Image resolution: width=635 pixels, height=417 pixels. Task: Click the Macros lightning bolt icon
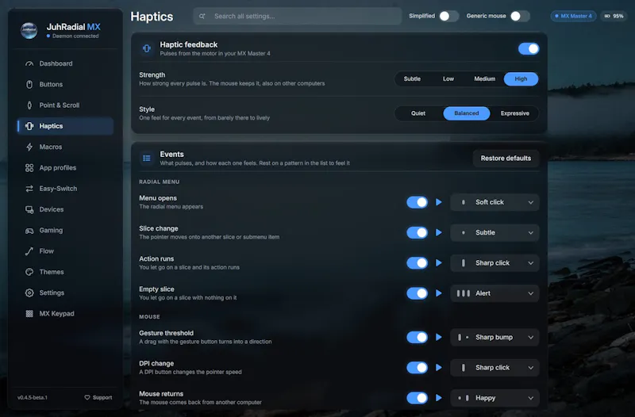pyautogui.click(x=29, y=147)
